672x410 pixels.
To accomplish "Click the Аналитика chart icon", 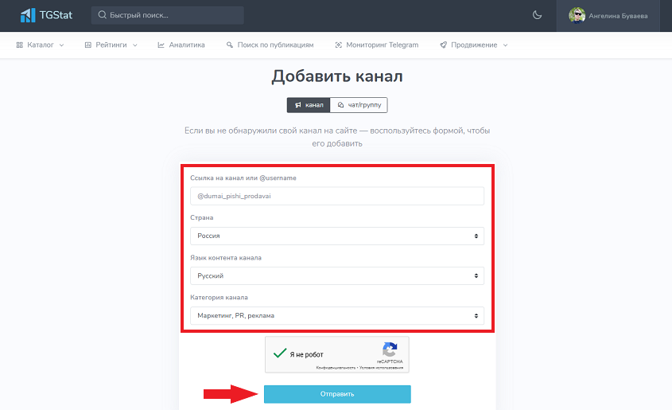I will (161, 45).
